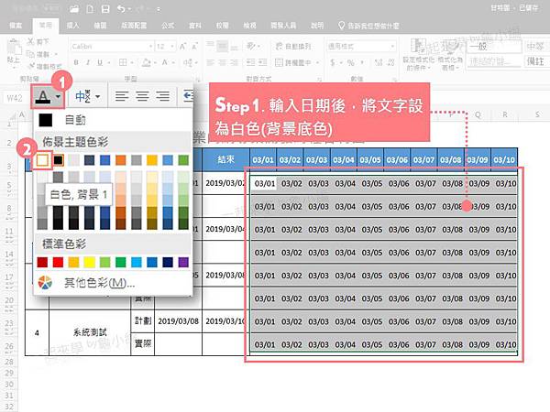Image resolution: width=550 pixels, height=412 pixels.
Task: Click the Font Color 'A' button in enlarged toolbar
Action: 43,96
